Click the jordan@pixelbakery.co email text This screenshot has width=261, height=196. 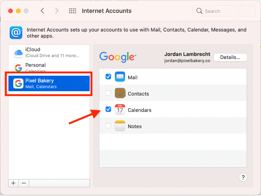pos(187,61)
